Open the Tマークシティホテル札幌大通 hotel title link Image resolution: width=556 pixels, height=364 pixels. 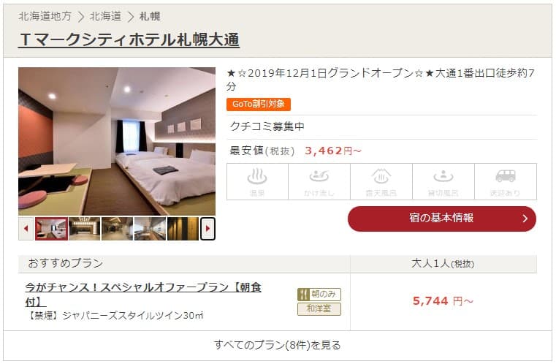(129, 39)
